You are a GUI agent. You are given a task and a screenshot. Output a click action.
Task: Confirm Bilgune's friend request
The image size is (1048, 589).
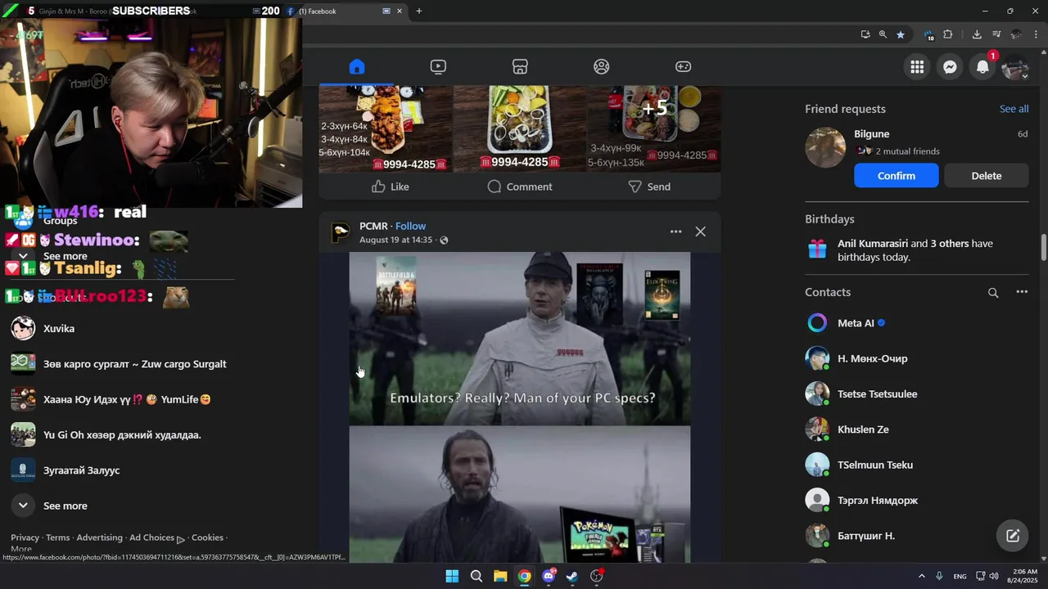(897, 176)
